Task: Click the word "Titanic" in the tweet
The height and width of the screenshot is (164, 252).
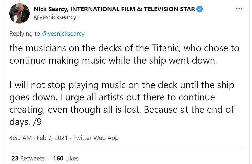Action: pyautogui.click(x=165, y=48)
